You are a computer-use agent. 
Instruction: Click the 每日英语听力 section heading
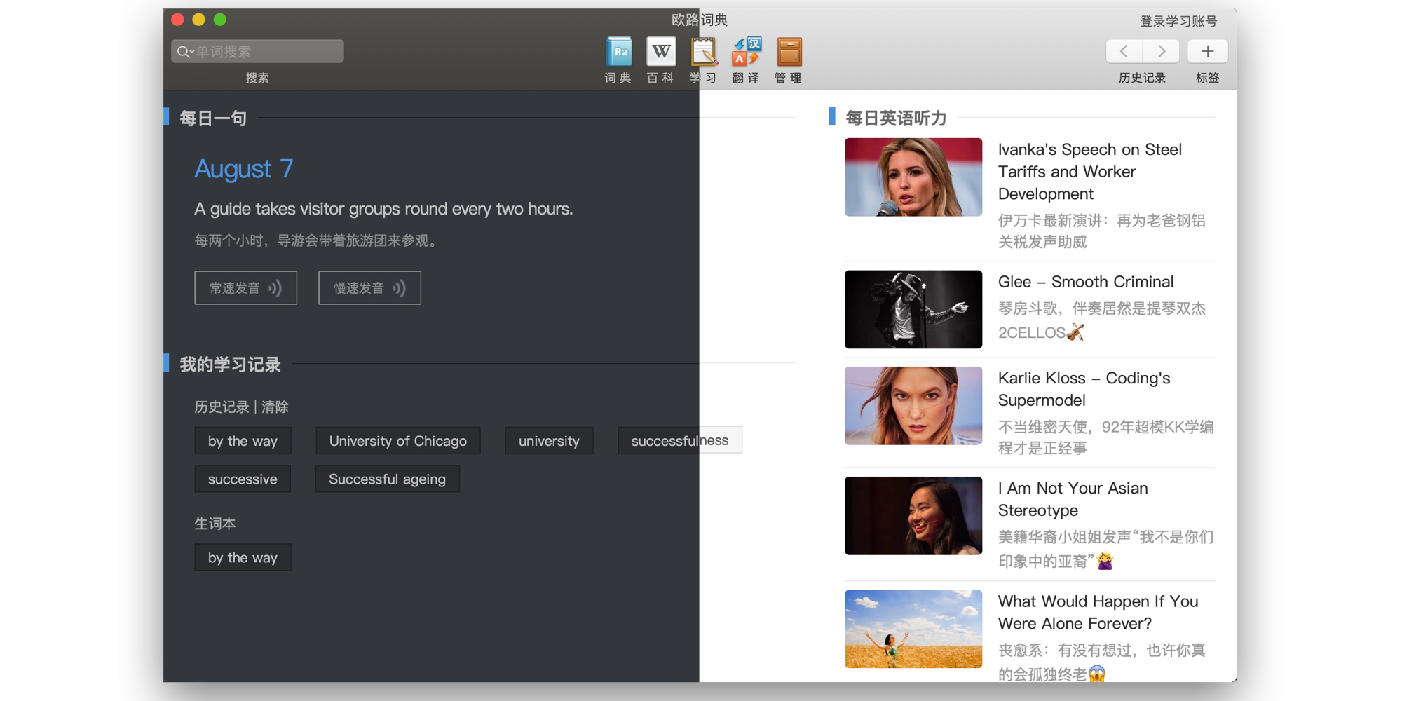click(x=896, y=118)
